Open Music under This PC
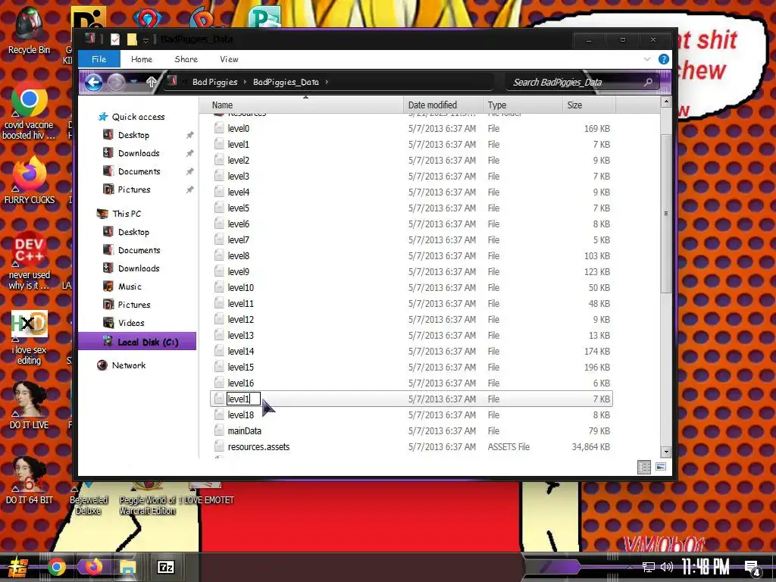 click(130, 286)
